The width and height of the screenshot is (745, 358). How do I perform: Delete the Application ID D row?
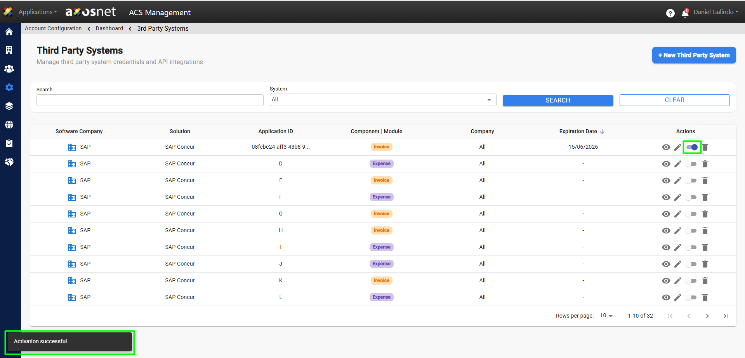[x=705, y=164]
